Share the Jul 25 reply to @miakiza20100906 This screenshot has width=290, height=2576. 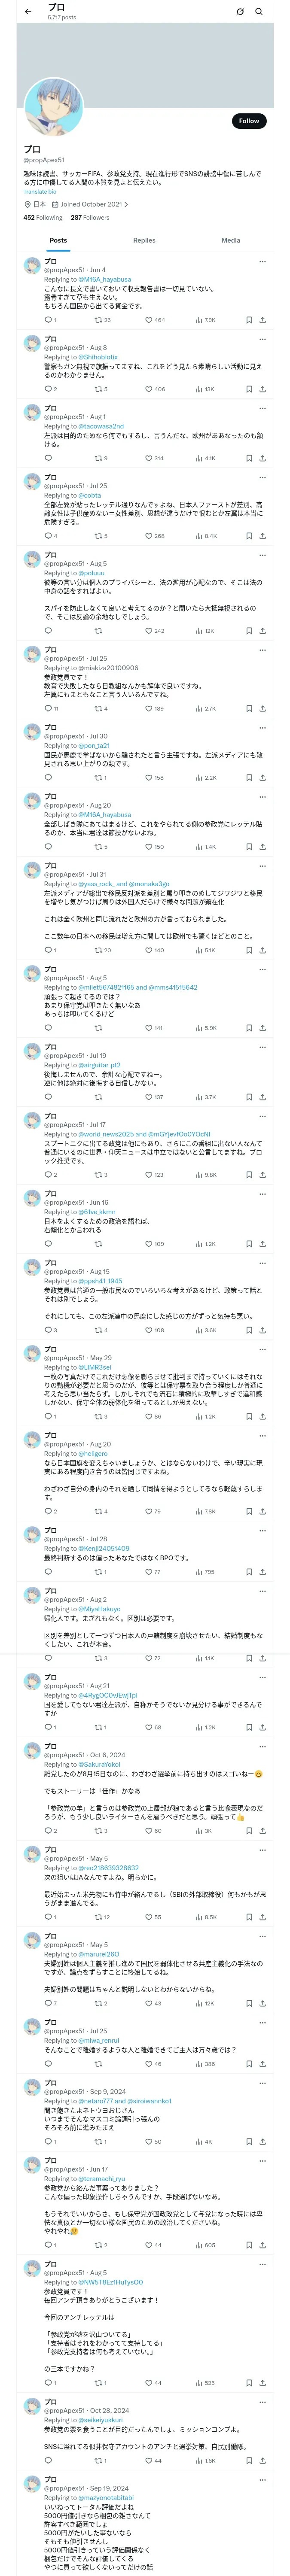click(262, 708)
